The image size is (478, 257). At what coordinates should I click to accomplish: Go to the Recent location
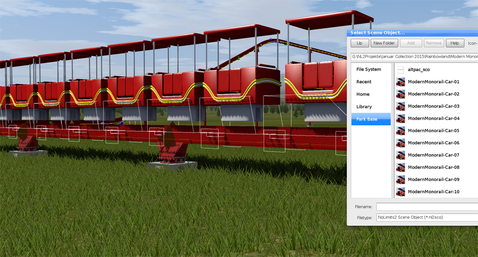tap(364, 82)
